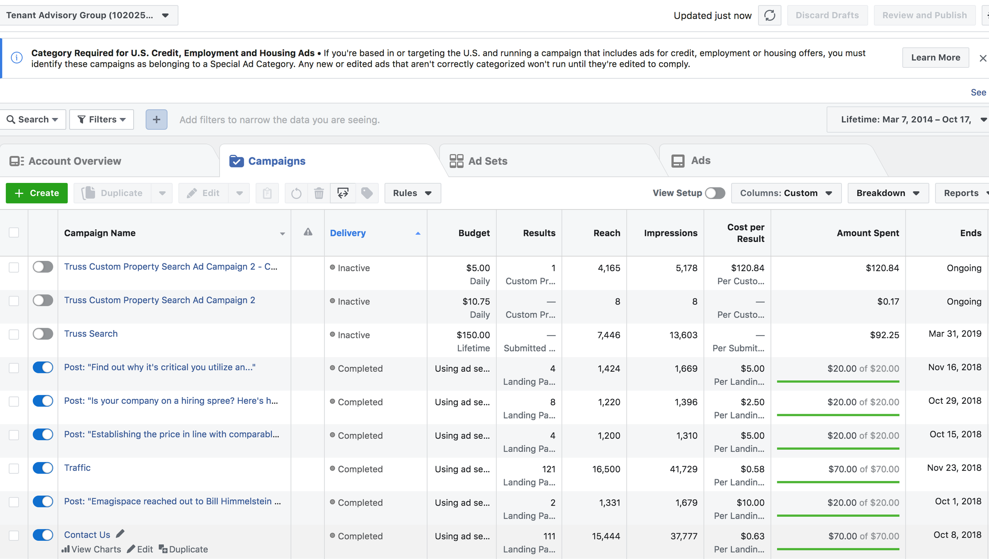Click the revert circular arrow icon
This screenshot has height=559, width=989.
[296, 193]
